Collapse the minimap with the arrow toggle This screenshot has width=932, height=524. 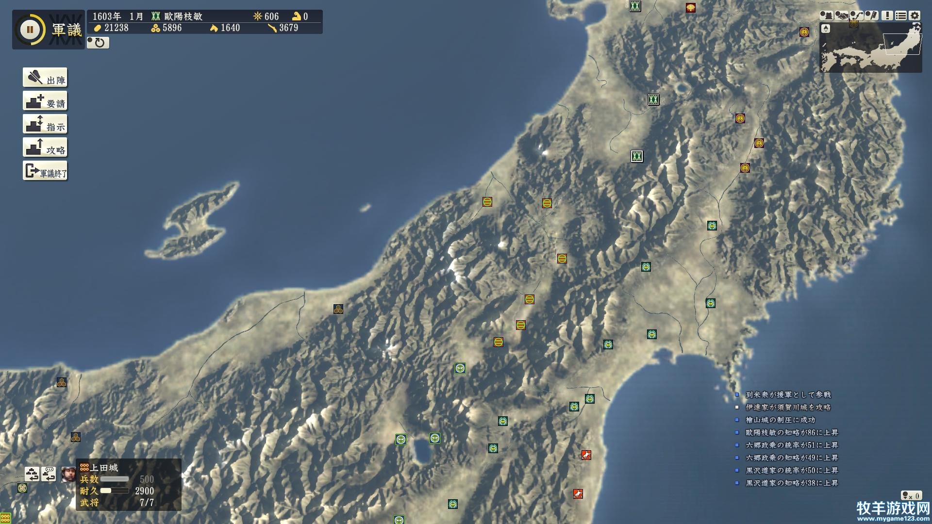click(826, 29)
